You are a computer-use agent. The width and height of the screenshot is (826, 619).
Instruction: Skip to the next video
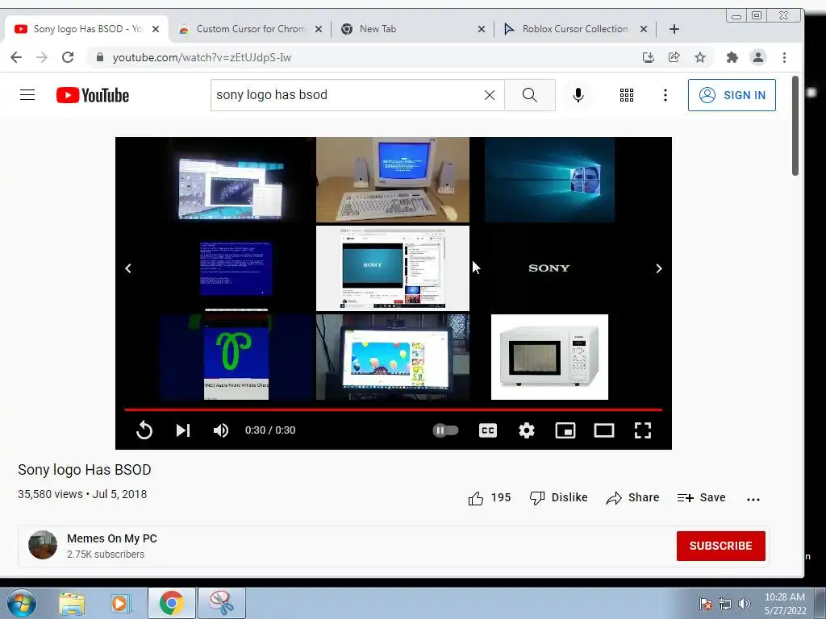click(182, 430)
